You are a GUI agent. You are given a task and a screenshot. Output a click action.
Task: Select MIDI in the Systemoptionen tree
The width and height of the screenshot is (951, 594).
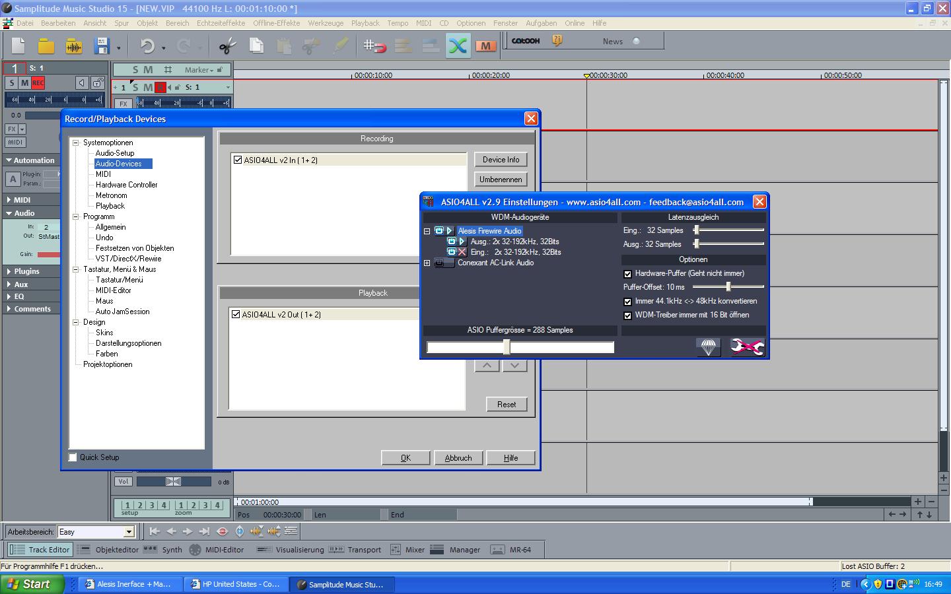(x=103, y=174)
